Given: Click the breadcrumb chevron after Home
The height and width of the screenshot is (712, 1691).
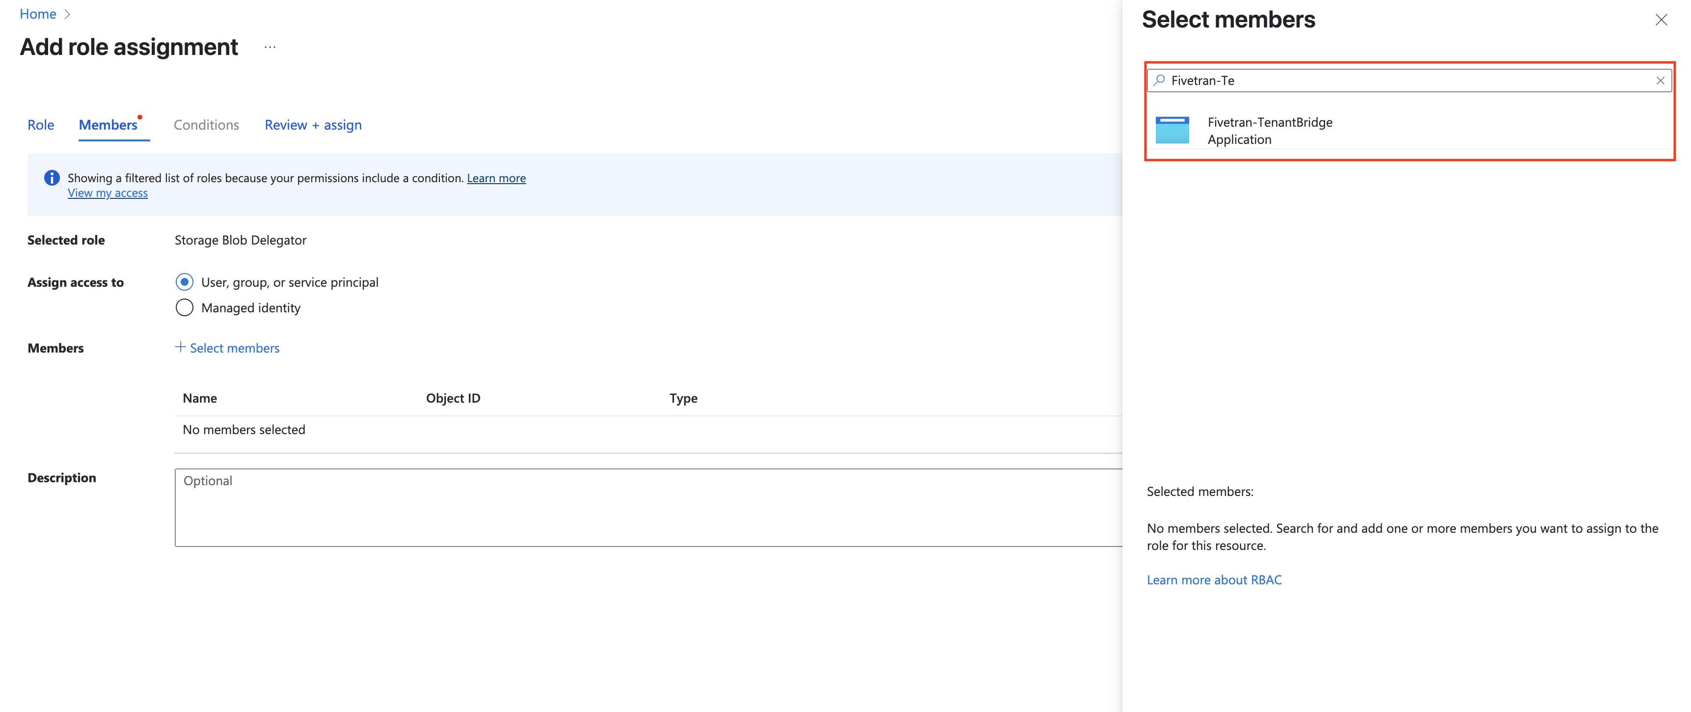Looking at the screenshot, I should coord(67,14).
